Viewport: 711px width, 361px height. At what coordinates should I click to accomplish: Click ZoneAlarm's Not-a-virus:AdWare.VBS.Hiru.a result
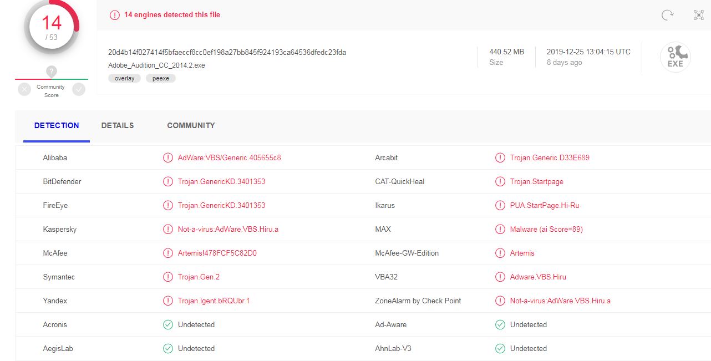[x=560, y=301]
